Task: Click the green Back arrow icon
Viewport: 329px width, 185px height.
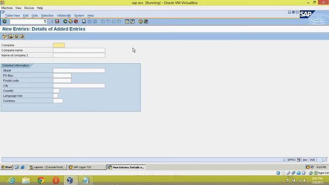Action: click(x=65, y=22)
